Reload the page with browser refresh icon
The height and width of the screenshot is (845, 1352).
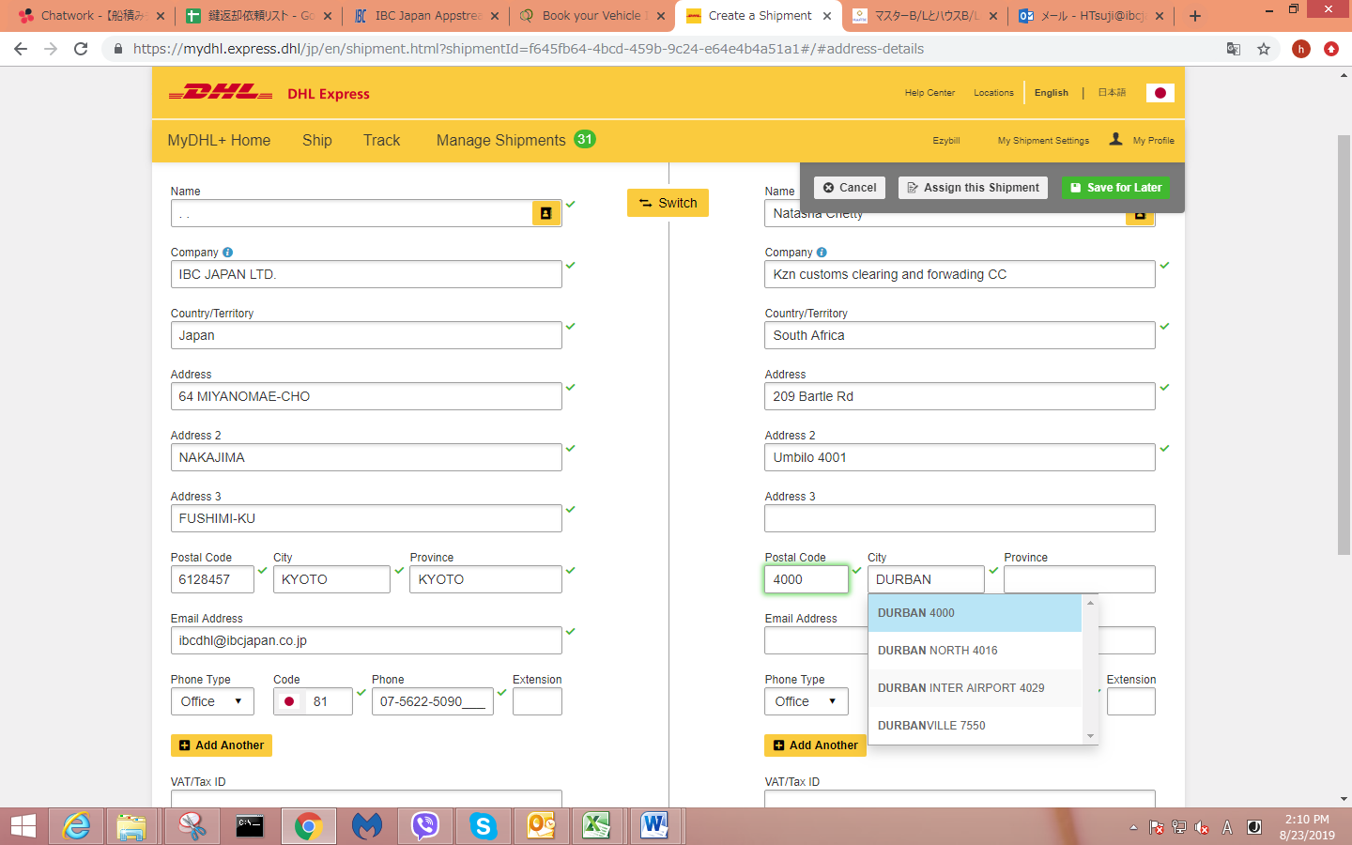pos(82,49)
